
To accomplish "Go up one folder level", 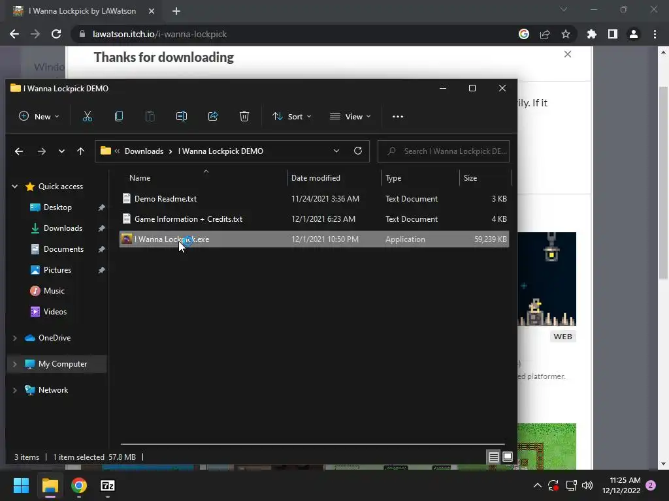I will click(x=80, y=151).
